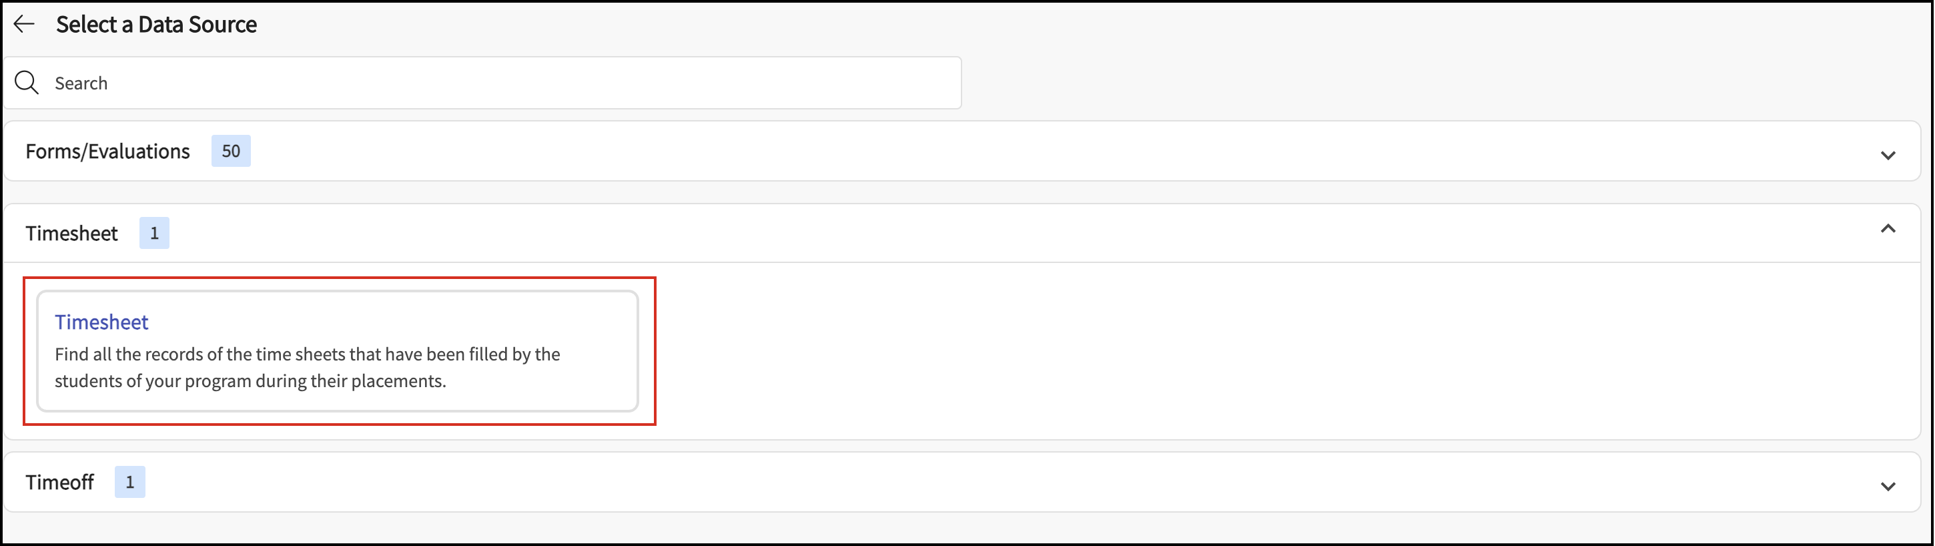Click the count badge in the Timesheet header

tap(154, 233)
